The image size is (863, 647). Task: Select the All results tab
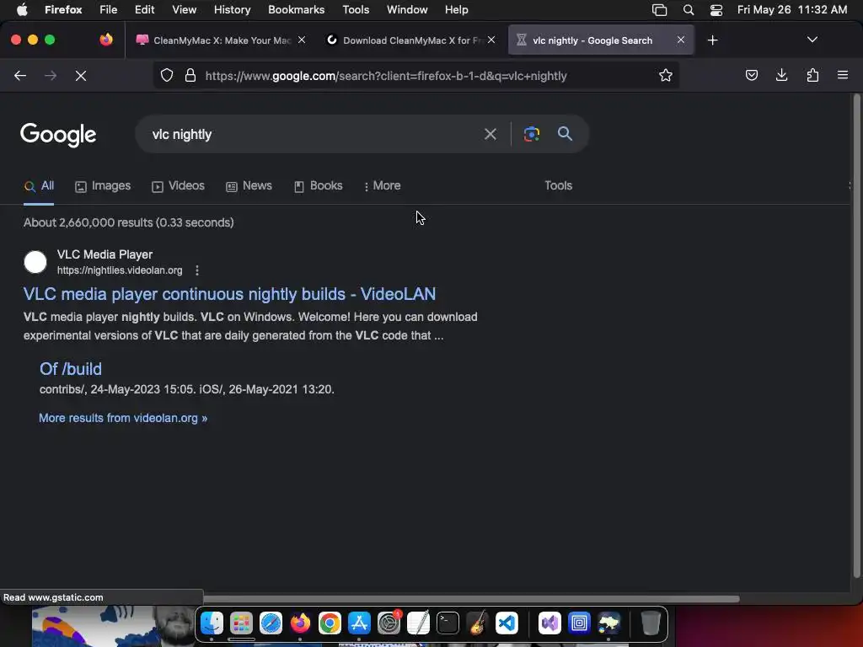pos(39,186)
